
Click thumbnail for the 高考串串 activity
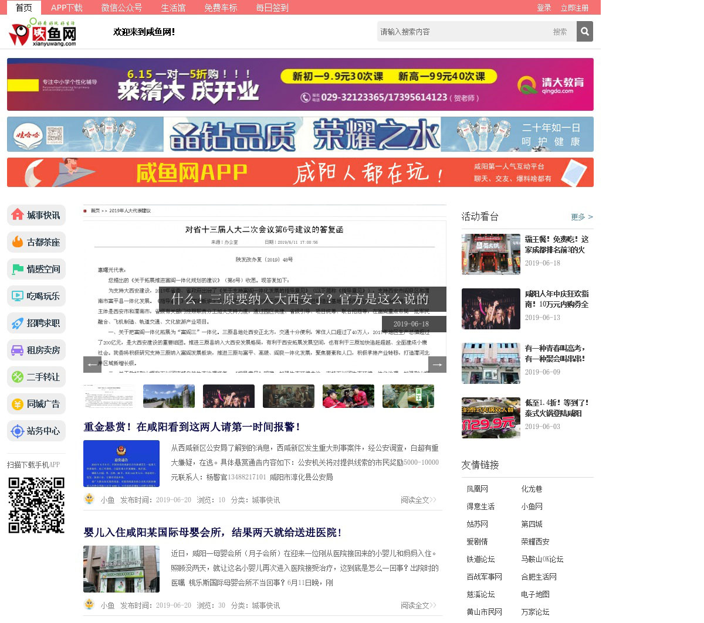(x=491, y=363)
